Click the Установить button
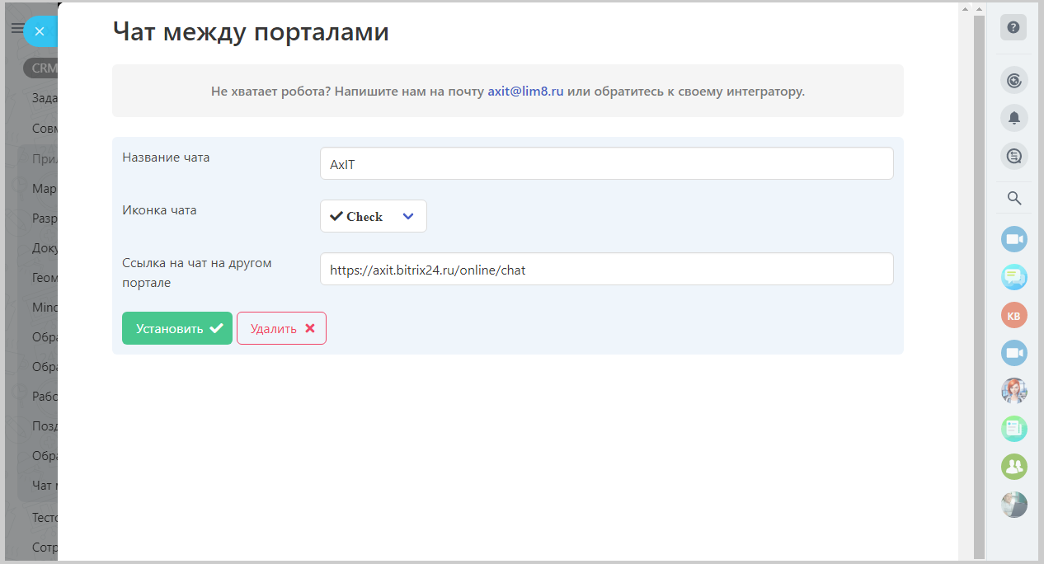This screenshot has width=1044, height=564. tap(176, 328)
